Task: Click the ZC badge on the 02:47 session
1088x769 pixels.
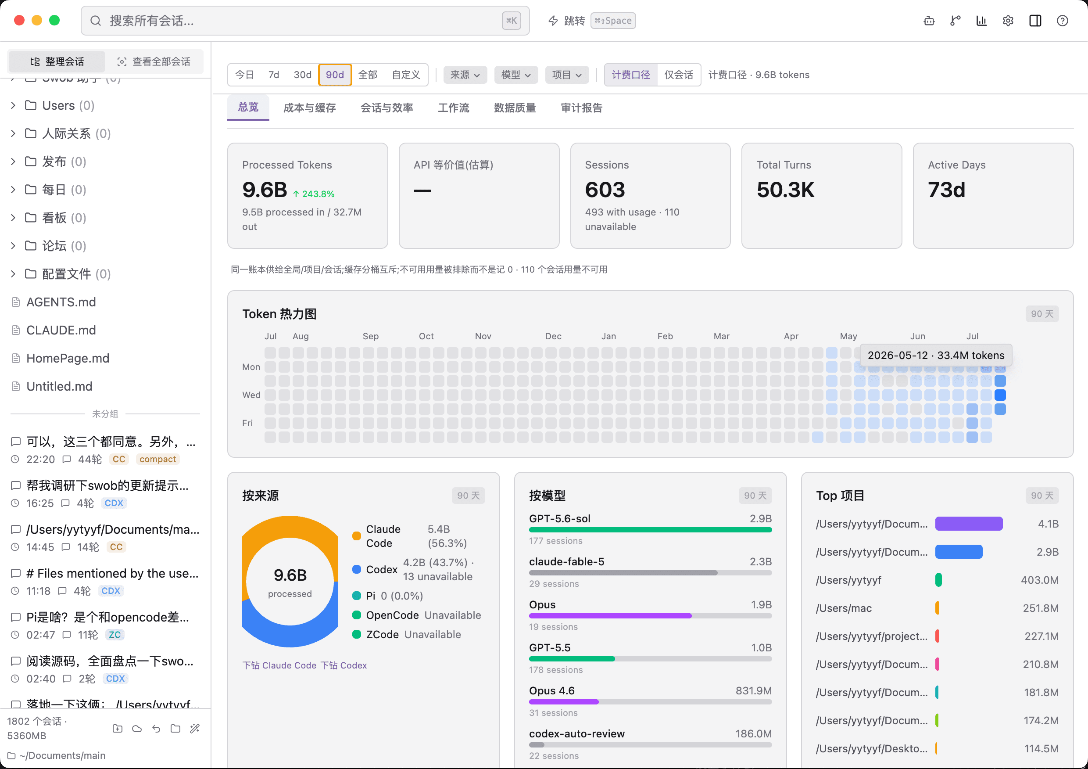Action: [115, 635]
